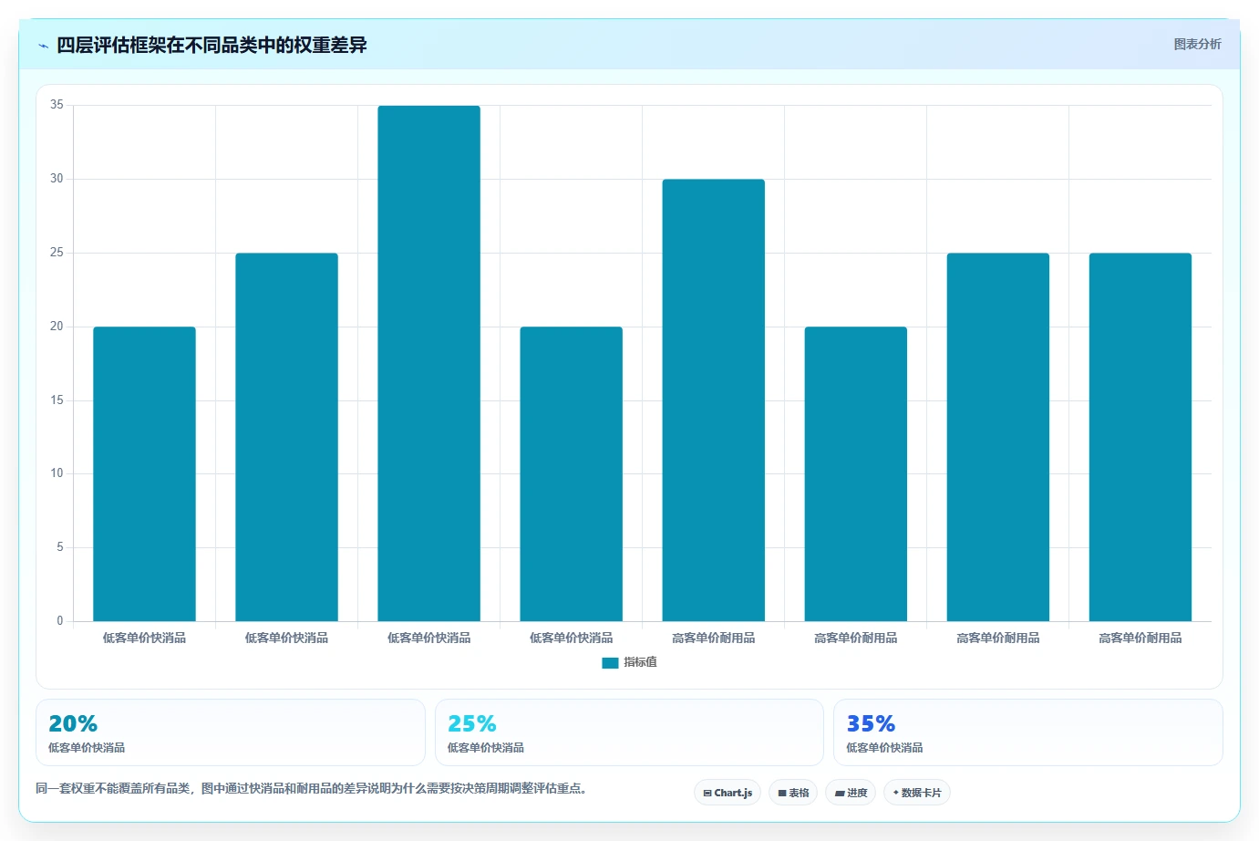Click the 指标值 legend text
Image resolution: width=1259 pixels, height=841 pixels.
point(640,662)
